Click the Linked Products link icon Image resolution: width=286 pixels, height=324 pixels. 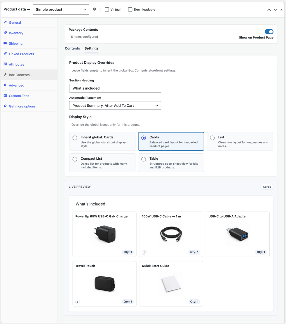tap(5, 54)
